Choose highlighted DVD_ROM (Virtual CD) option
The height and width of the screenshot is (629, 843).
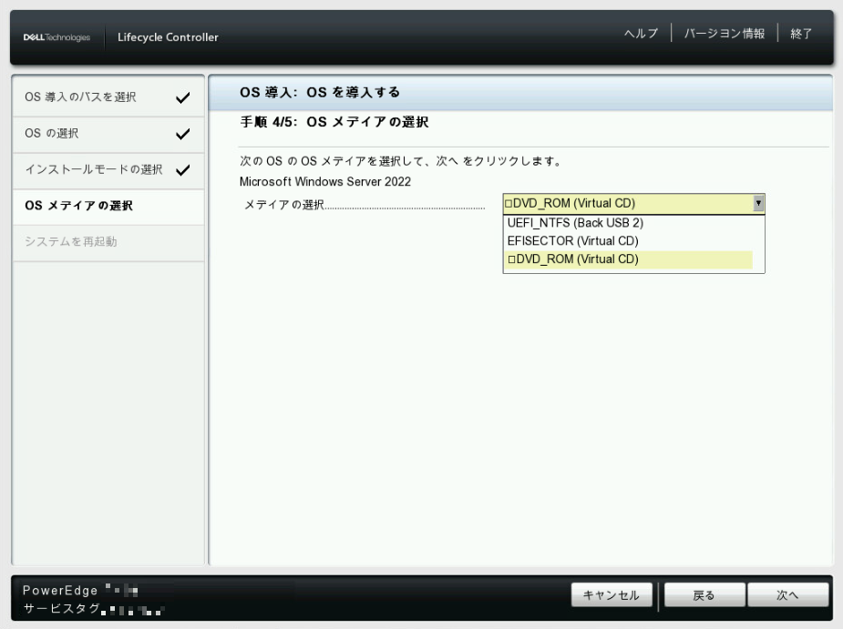629,259
